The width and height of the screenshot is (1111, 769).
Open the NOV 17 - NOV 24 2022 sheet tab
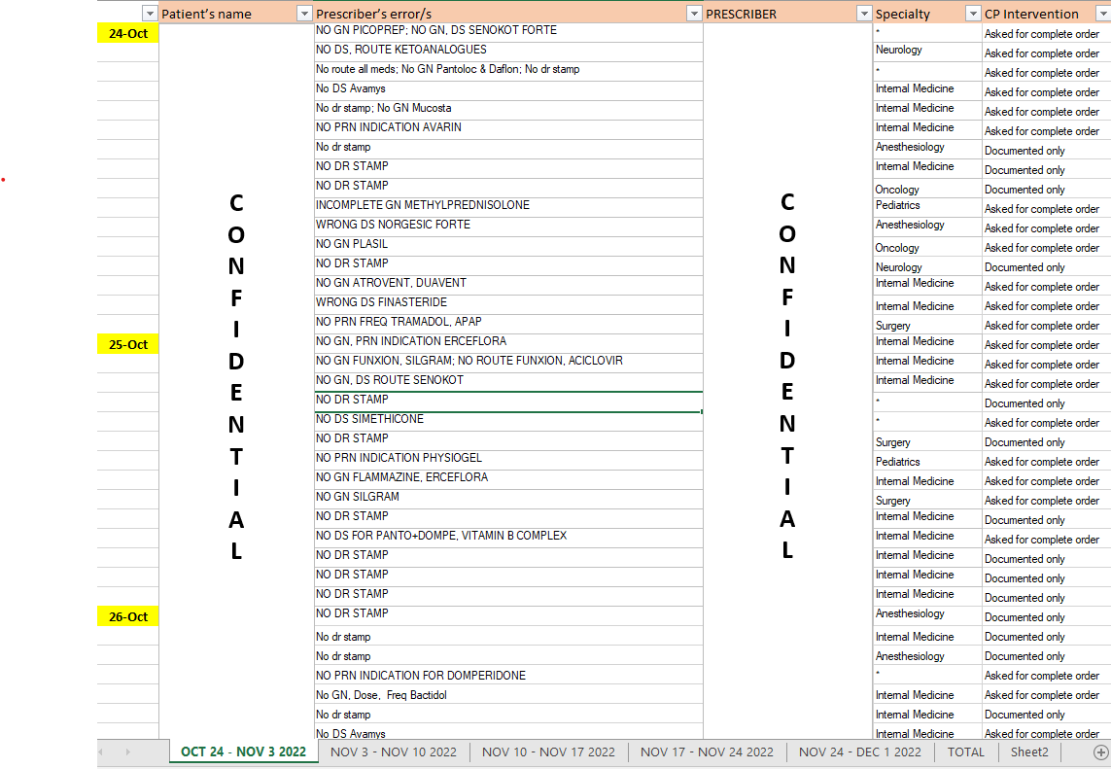tap(707, 752)
